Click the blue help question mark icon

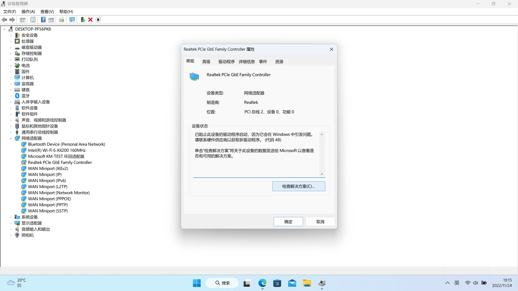coord(43,20)
